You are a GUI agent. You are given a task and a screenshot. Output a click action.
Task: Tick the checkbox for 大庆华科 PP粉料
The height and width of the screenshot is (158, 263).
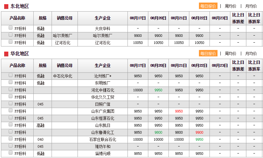pos(11,28)
